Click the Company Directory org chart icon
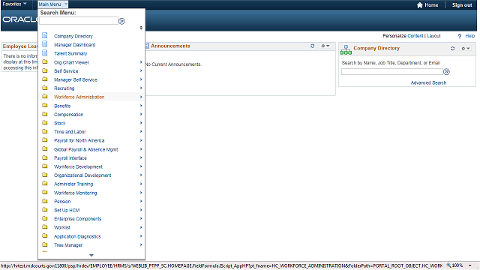The height and width of the screenshot is (270, 480). [x=346, y=50]
